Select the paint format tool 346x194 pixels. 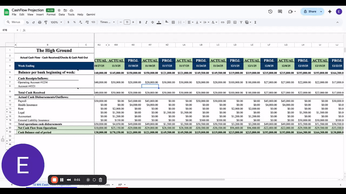point(45,22)
